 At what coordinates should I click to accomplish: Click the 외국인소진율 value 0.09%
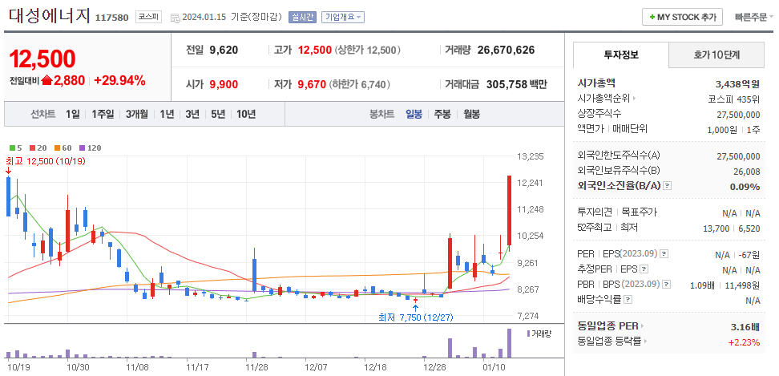[x=745, y=187]
